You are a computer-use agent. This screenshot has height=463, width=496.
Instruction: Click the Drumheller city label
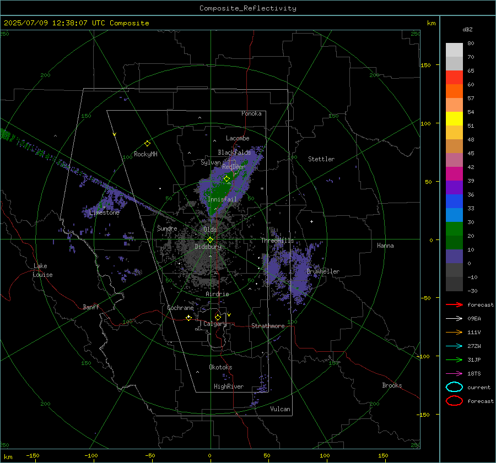click(323, 271)
